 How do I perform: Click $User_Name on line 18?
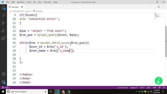coord(37,51)
